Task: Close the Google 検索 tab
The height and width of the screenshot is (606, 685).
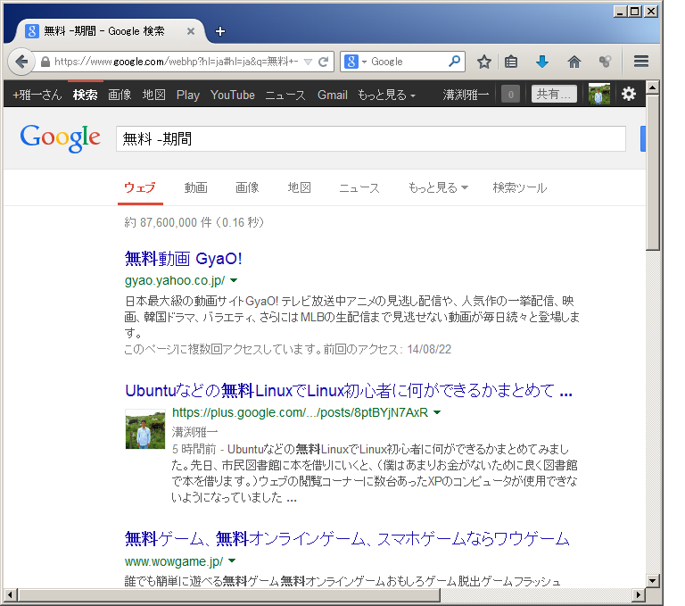Action: [x=191, y=31]
